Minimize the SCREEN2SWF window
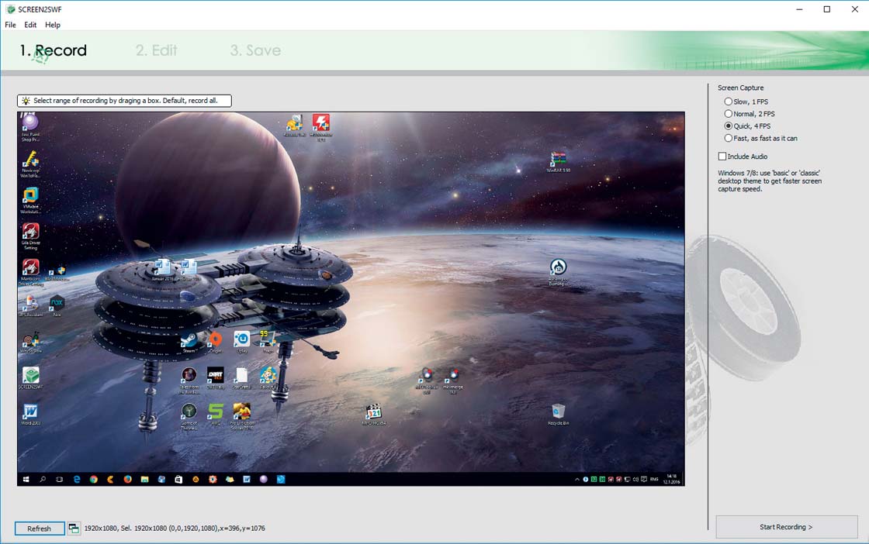 [799, 9]
